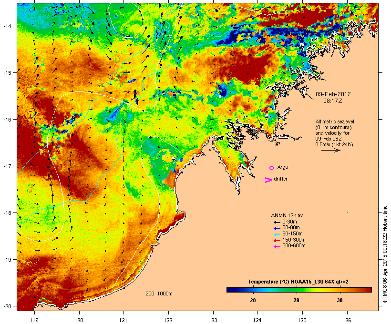Click the magenta Argo circle symbol

272,168
